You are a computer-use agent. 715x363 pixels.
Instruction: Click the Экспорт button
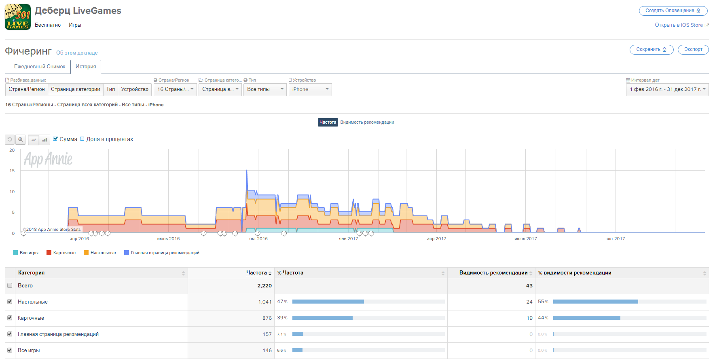point(693,49)
